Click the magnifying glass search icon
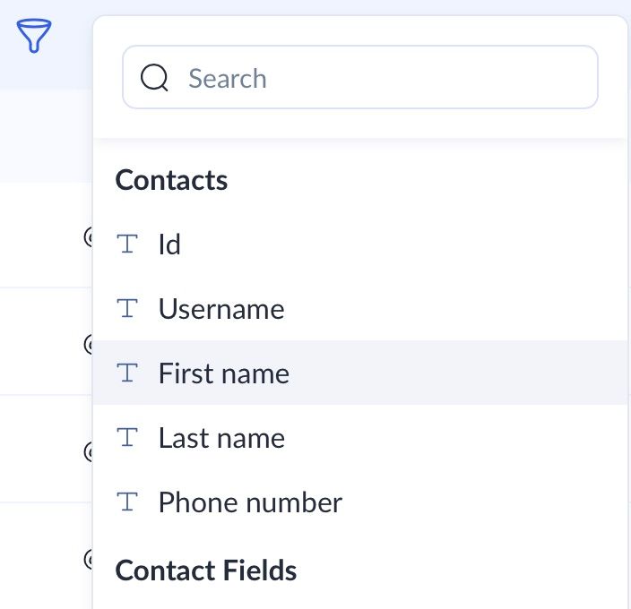Image resolution: width=631 pixels, height=609 pixels. [x=155, y=78]
